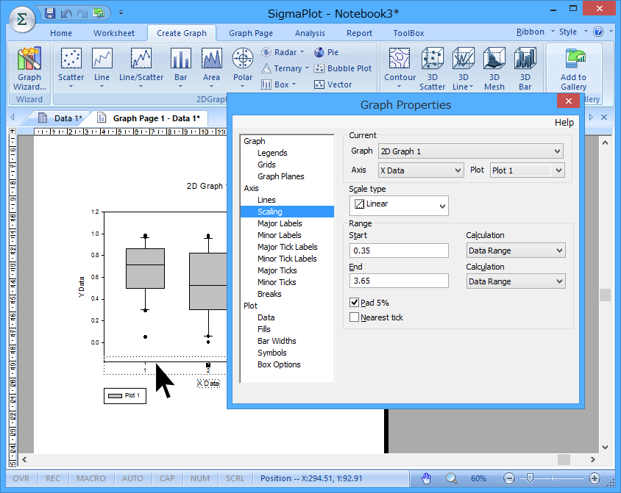Image resolution: width=621 pixels, height=493 pixels.
Task: Open the Graph Page ribbon tab
Action: tap(251, 33)
